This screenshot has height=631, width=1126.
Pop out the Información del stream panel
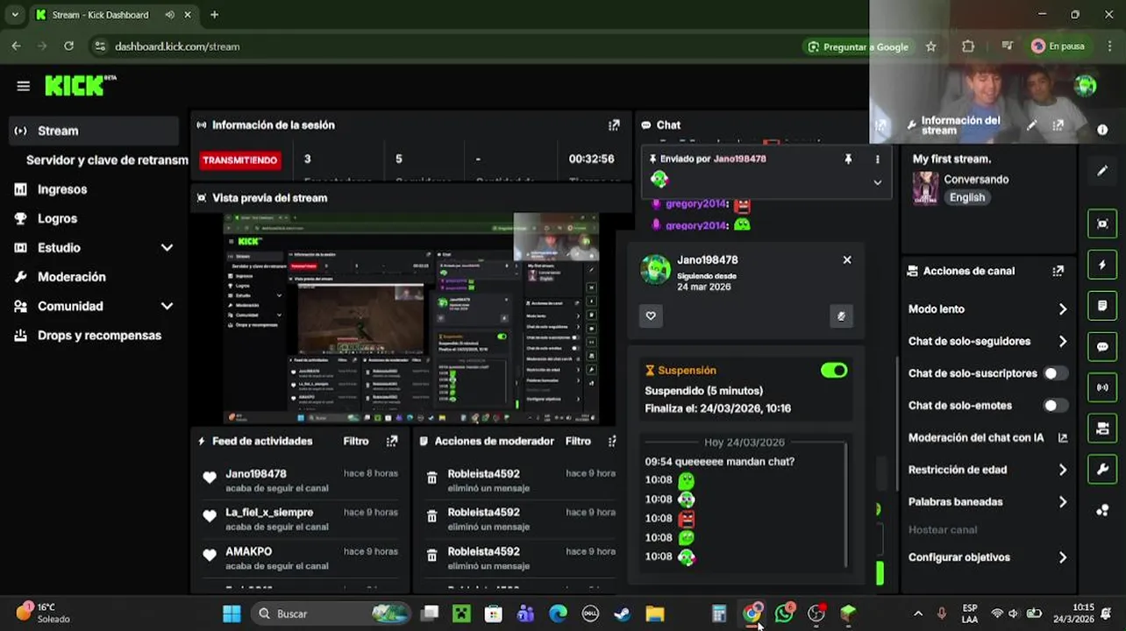[1058, 126]
